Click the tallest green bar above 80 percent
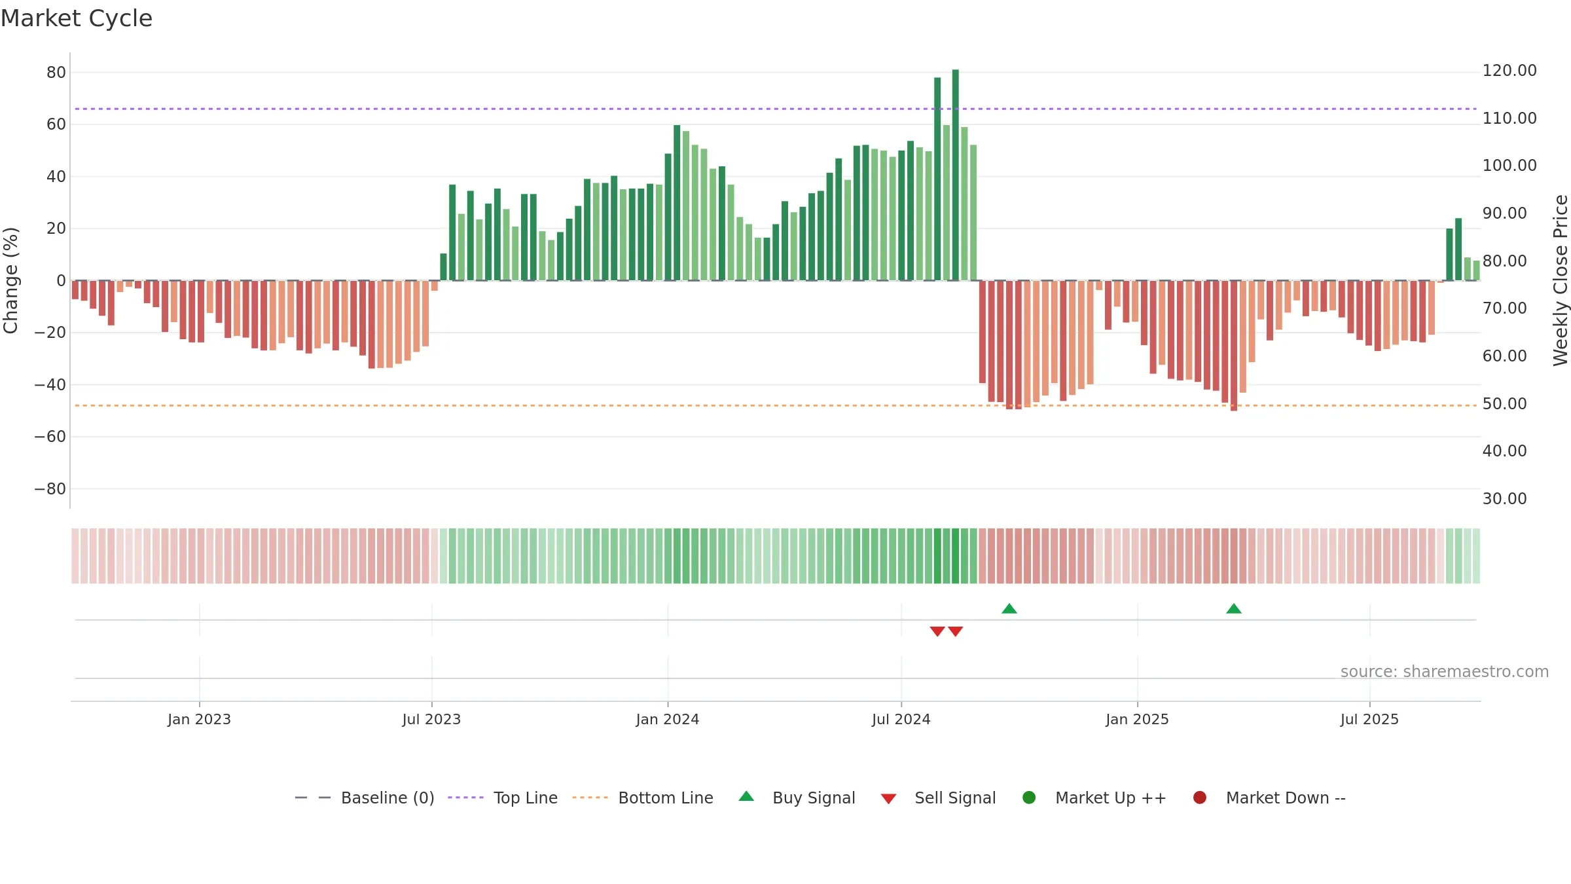Screen dimensions: 1571x884 coord(956,175)
